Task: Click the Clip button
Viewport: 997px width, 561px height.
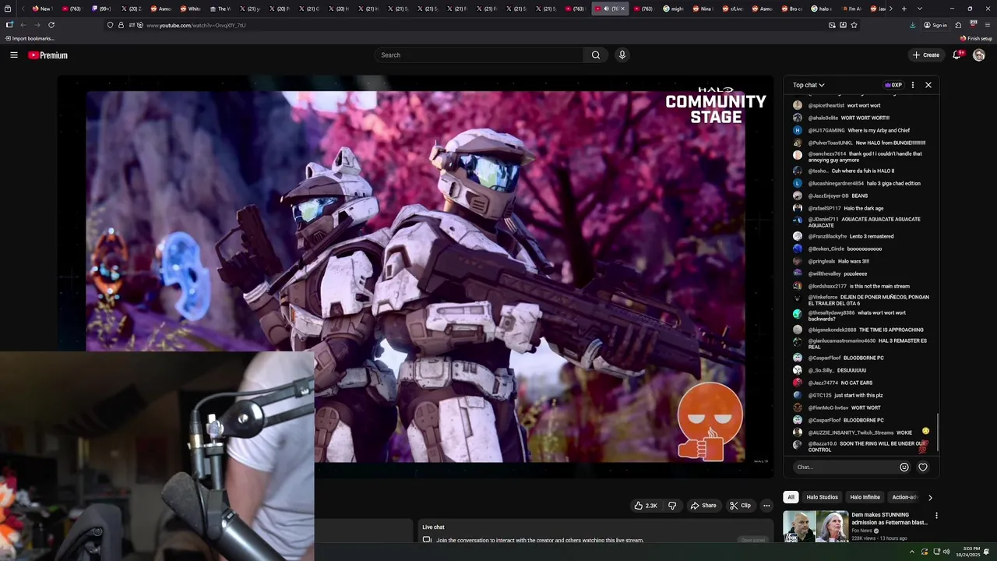Action: pos(741,506)
